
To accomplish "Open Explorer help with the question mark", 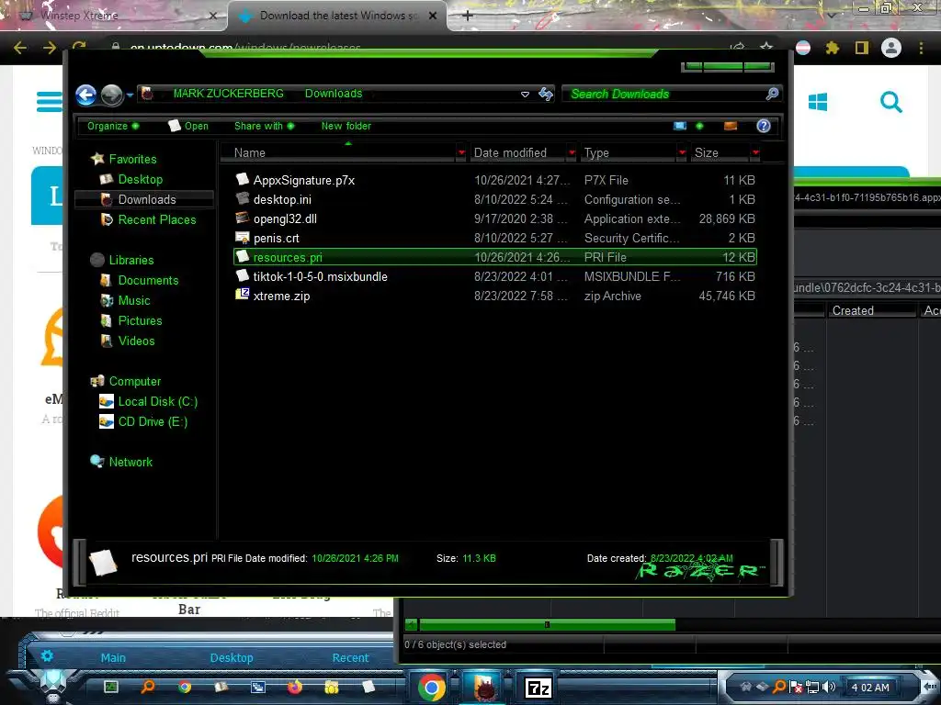I will [764, 126].
